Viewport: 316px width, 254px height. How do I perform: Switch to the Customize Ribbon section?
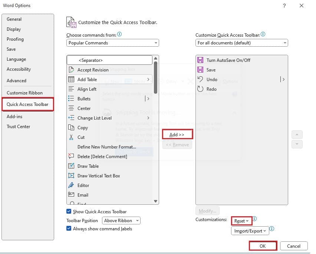(24, 93)
